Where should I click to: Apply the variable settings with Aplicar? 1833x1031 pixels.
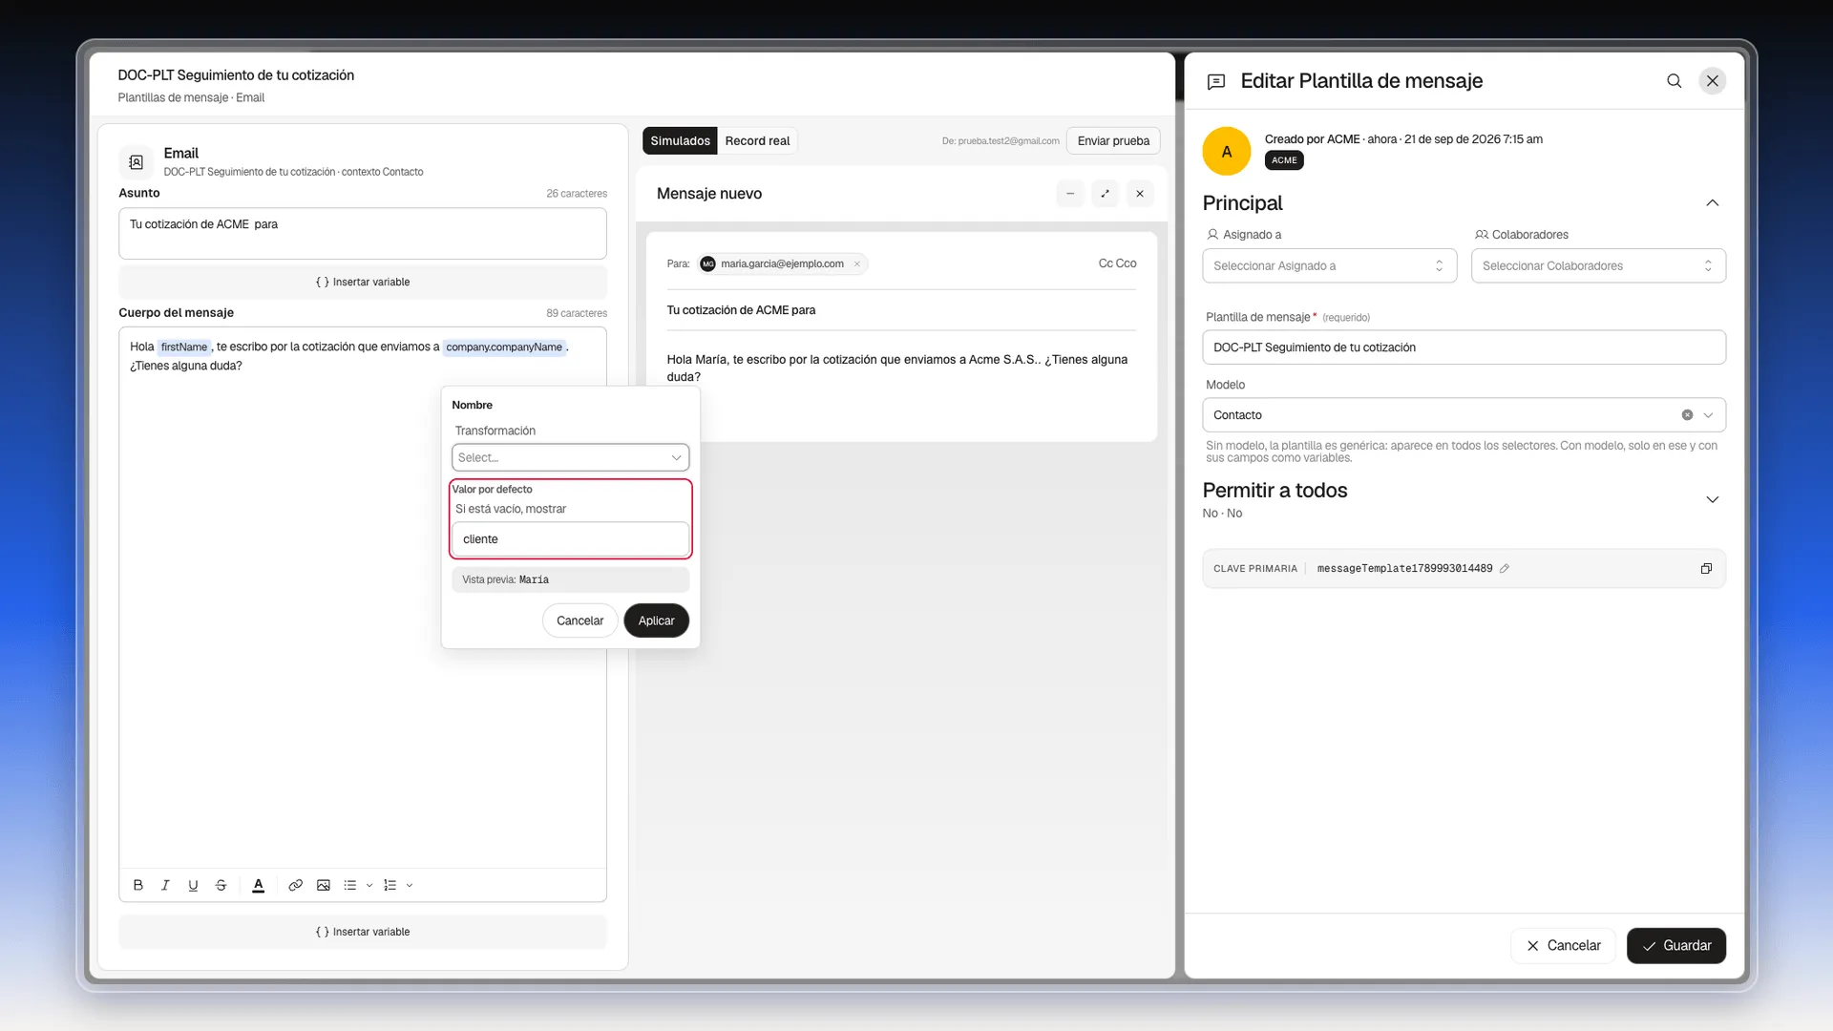coord(656,621)
